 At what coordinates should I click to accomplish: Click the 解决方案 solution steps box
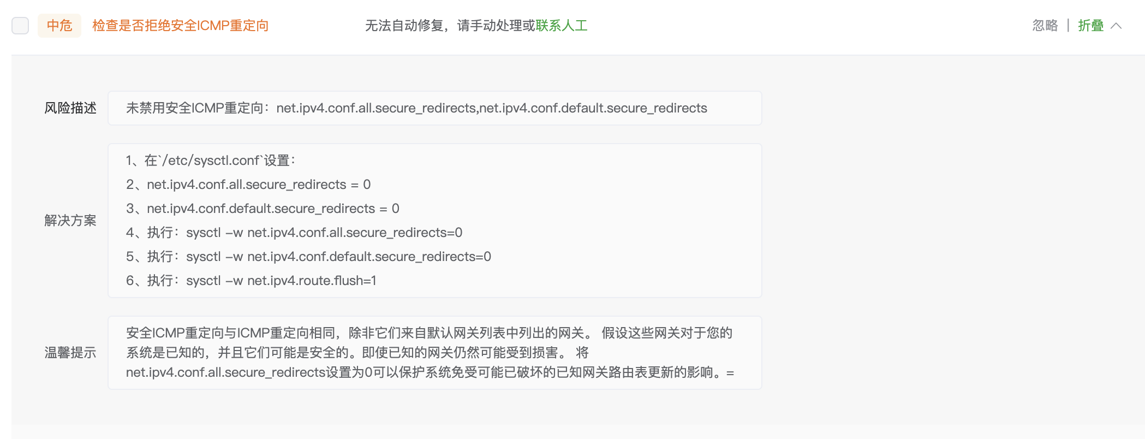[x=435, y=221]
